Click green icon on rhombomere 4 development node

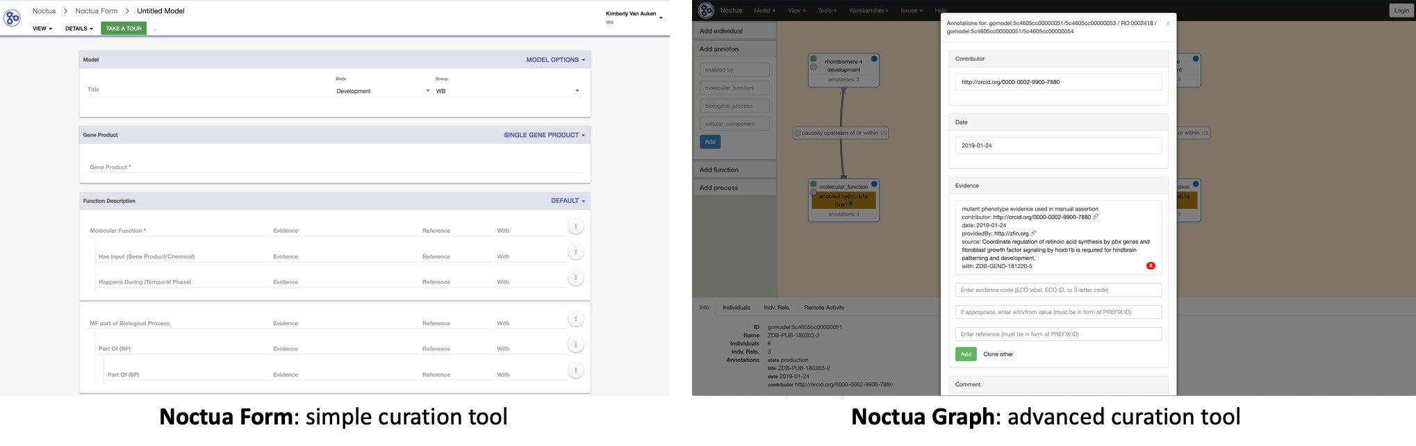(x=814, y=59)
